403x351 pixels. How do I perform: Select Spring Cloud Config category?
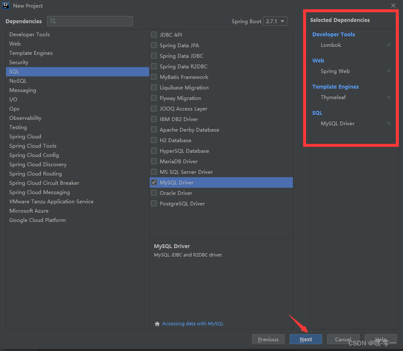[78, 155]
